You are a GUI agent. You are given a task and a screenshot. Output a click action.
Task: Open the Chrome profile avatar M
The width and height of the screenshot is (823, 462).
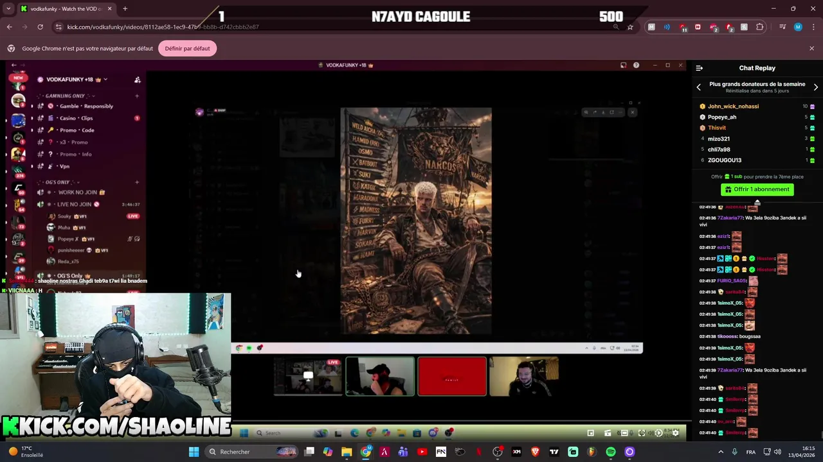click(x=798, y=27)
